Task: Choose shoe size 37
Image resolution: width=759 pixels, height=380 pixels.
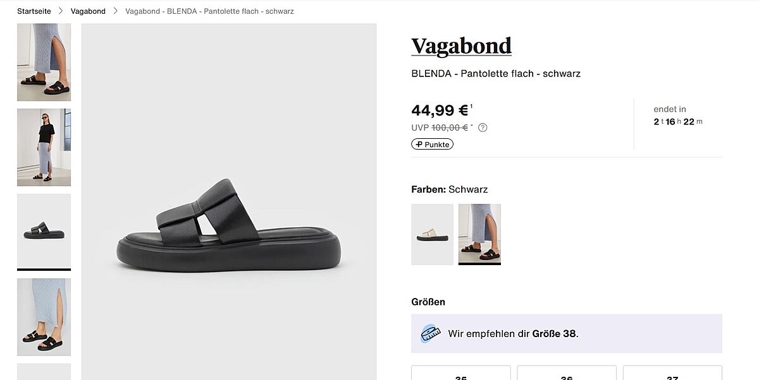Action: [672, 374]
